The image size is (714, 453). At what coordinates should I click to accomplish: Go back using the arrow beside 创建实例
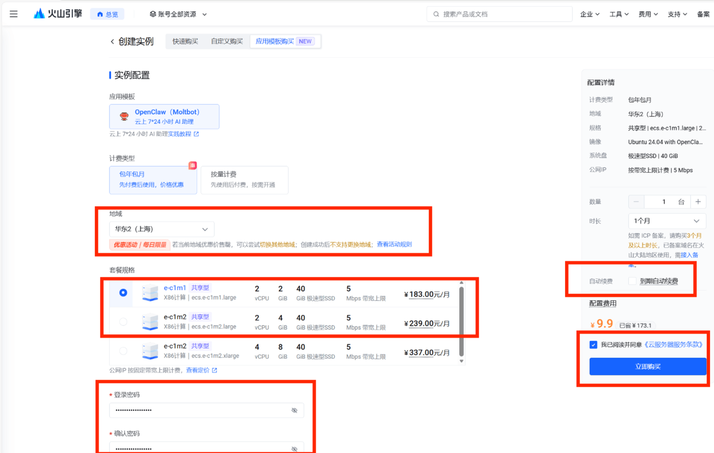[x=112, y=42]
